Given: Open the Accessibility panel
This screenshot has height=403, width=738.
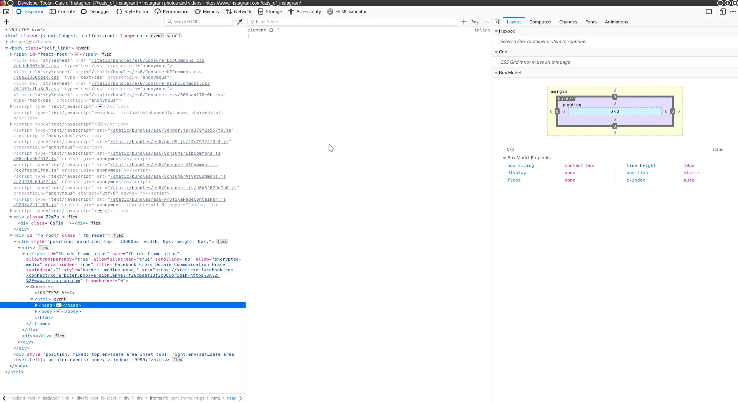Looking at the screenshot, I should tap(304, 12).
